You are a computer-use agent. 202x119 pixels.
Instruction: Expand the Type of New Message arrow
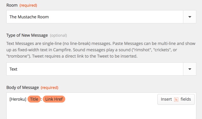click(x=190, y=69)
